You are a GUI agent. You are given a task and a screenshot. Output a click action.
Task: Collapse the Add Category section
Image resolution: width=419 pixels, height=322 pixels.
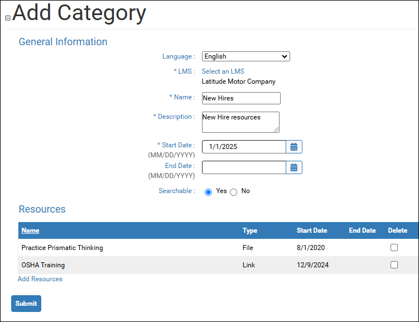click(8, 18)
